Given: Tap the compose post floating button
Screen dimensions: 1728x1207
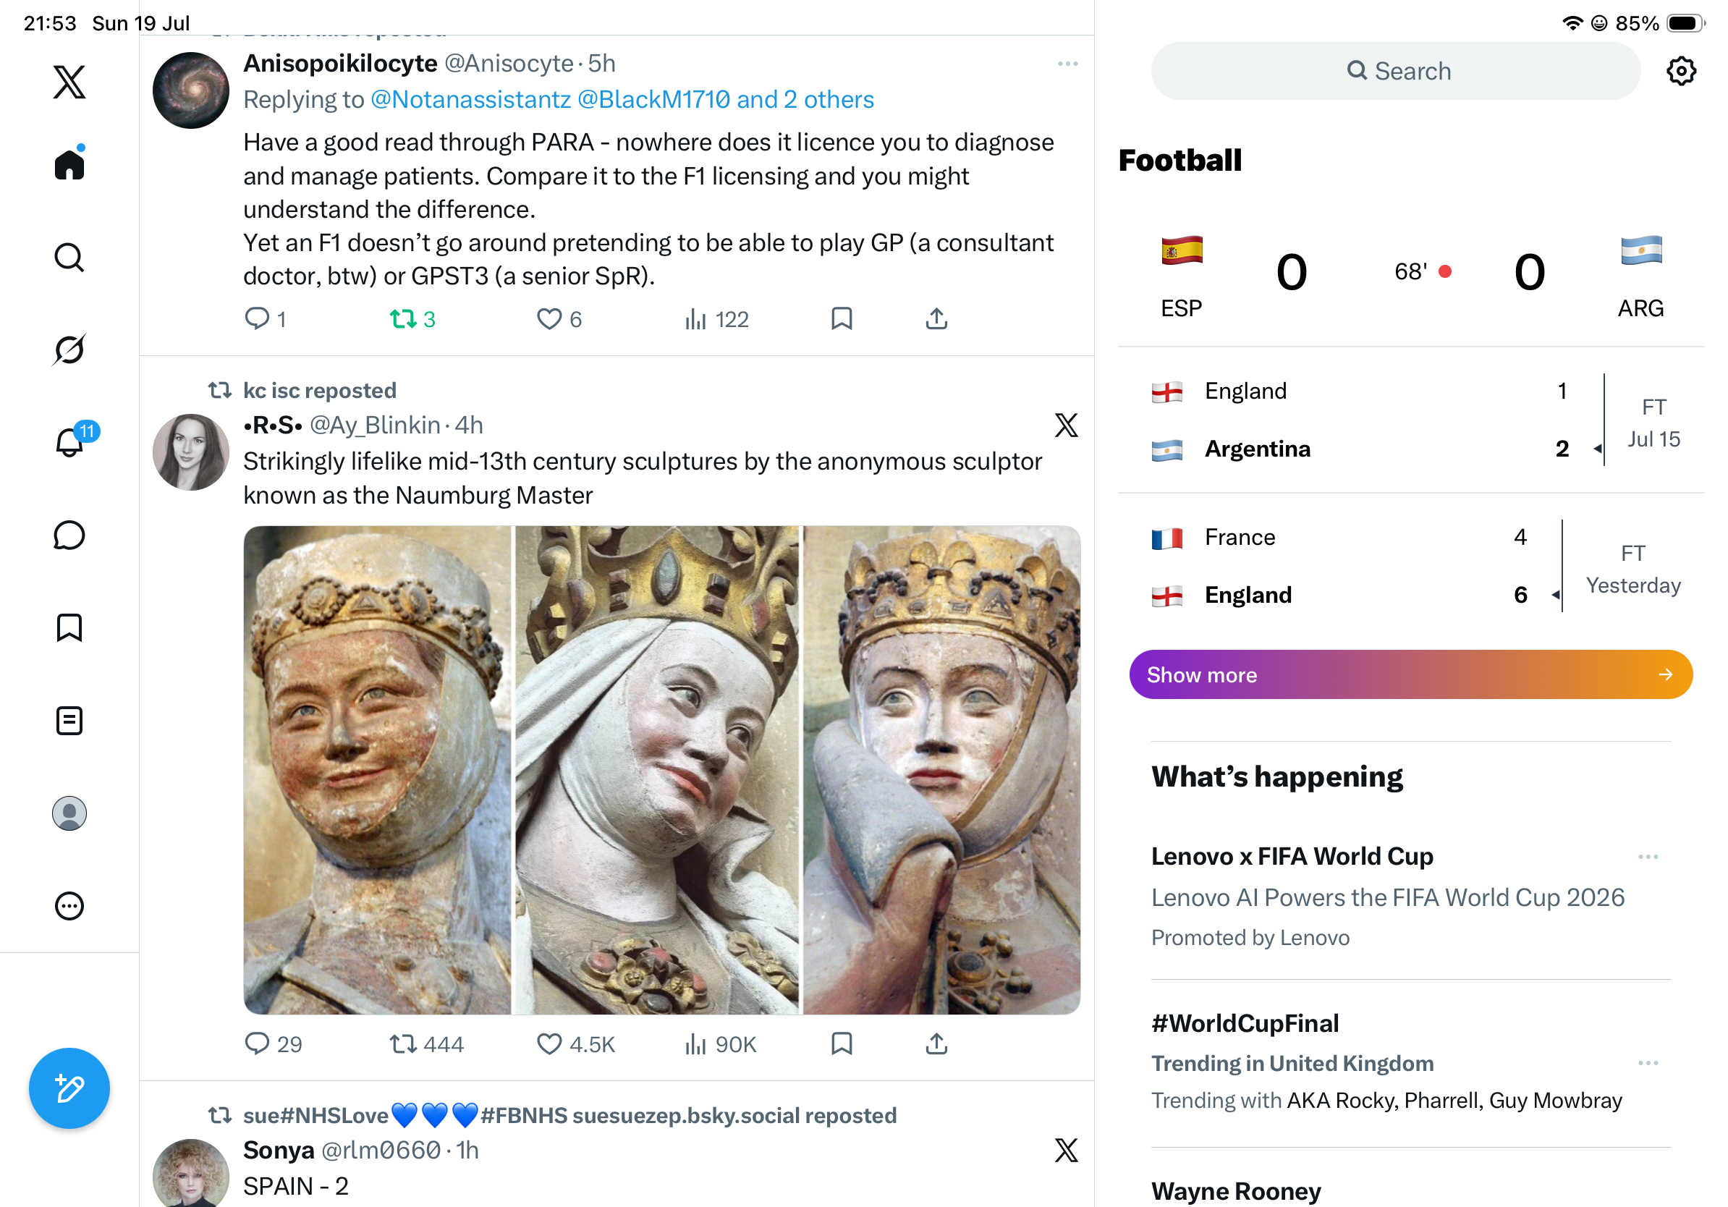Looking at the screenshot, I should [x=69, y=1088].
